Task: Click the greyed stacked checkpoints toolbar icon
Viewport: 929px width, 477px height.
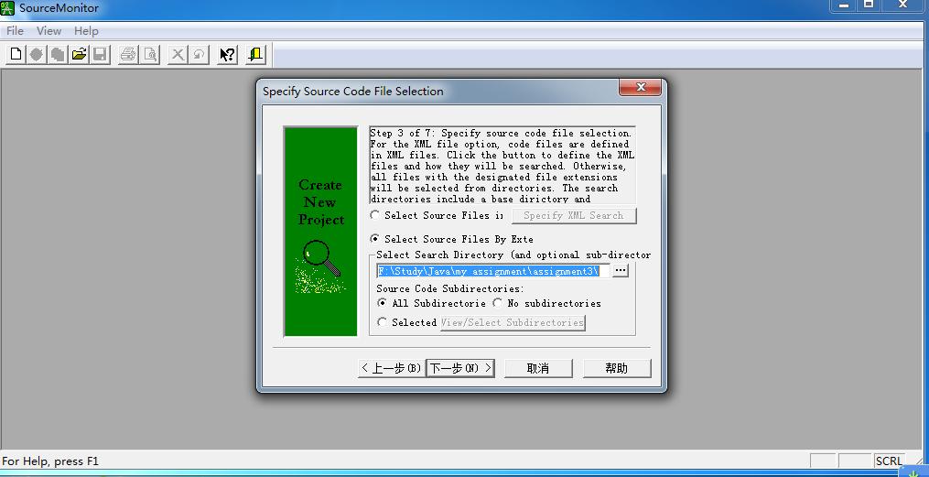Action: (x=58, y=55)
